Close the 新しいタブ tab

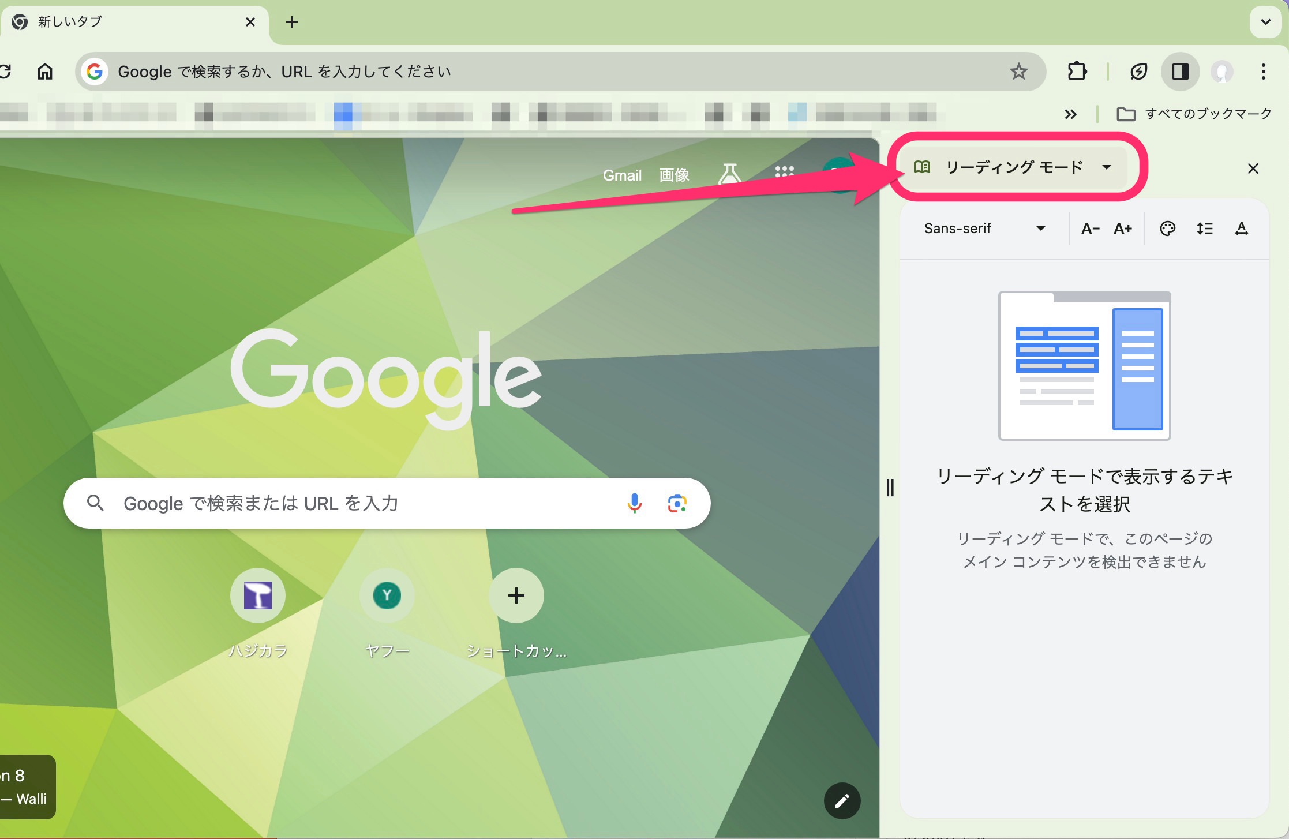(x=250, y=22)
